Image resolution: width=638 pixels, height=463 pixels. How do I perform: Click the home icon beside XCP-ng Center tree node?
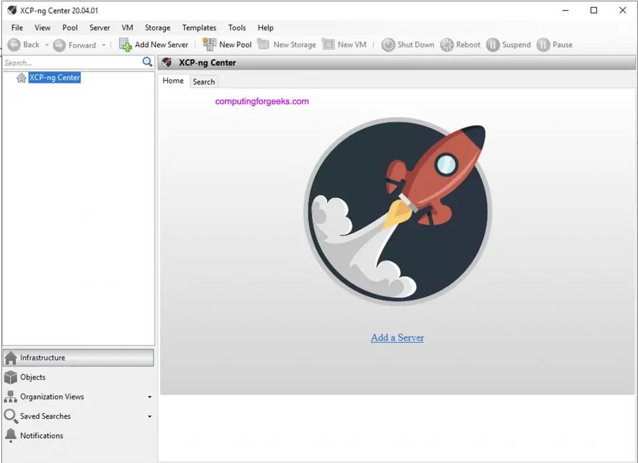point(21,78)
